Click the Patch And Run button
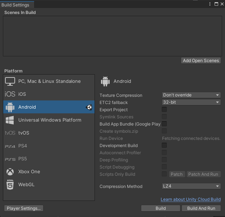This screenshot has height=217, width=225. [x=204, y=174]
